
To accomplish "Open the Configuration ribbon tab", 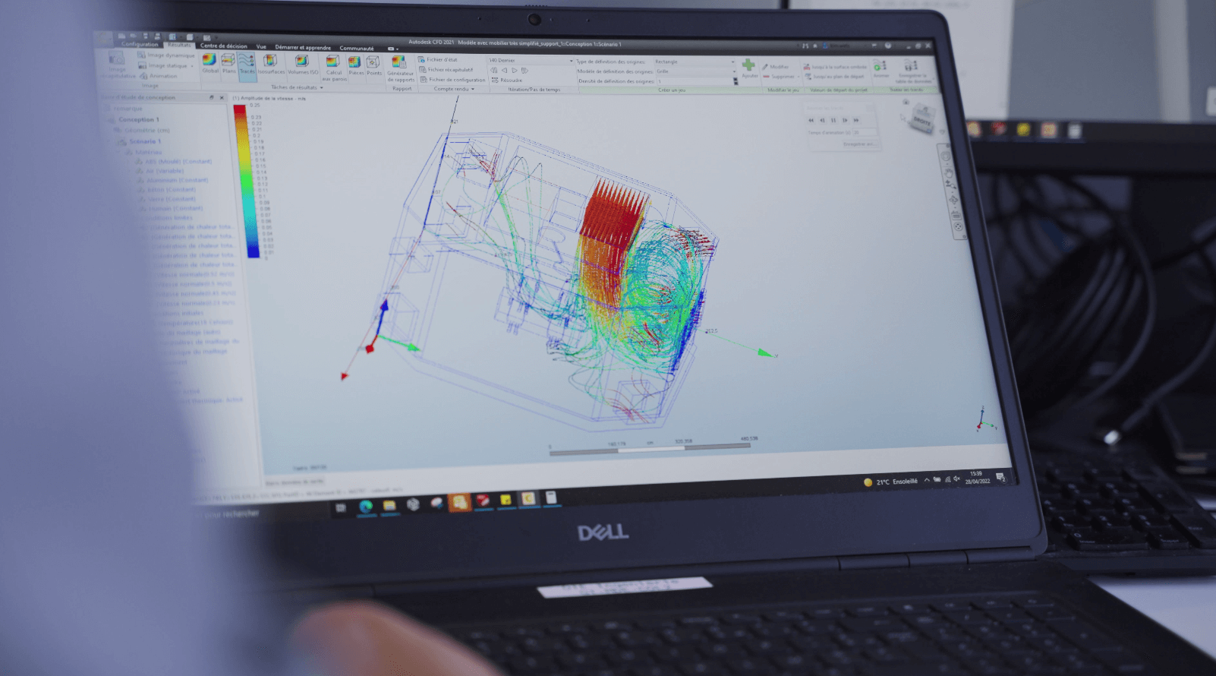I will 140,44.
